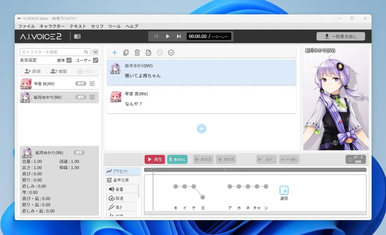This screenshot has height=235, width=386.
Task: Focus the キャラクターを検索 search field
Action: [x=55, y=52]
